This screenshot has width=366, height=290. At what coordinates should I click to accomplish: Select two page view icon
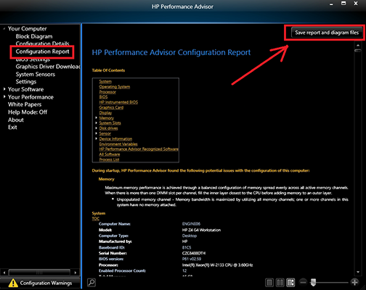tap(280, 282)
